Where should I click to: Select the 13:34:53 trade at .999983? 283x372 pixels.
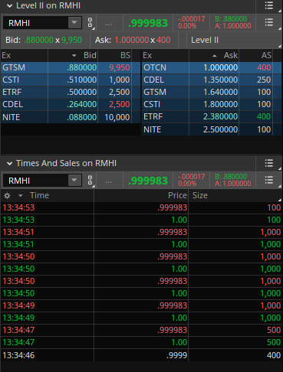click(141, 207)
